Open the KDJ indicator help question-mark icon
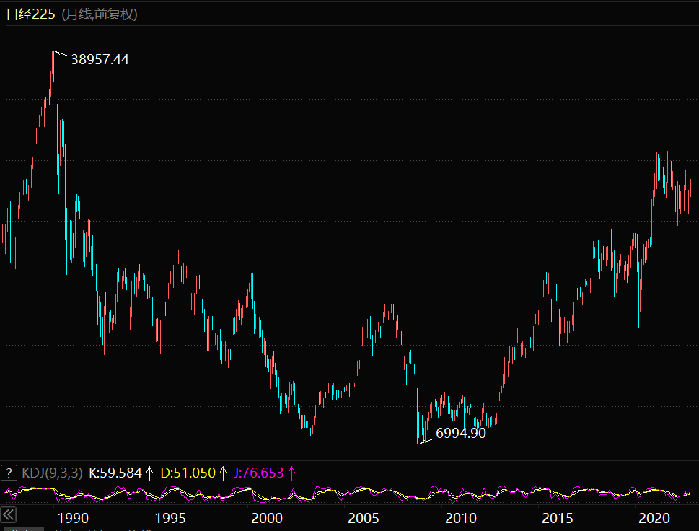The width and height of the screenshot is (699, 531). [9, 473]
